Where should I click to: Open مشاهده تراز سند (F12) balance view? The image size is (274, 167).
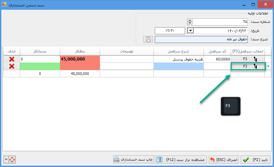coord(181,160)
